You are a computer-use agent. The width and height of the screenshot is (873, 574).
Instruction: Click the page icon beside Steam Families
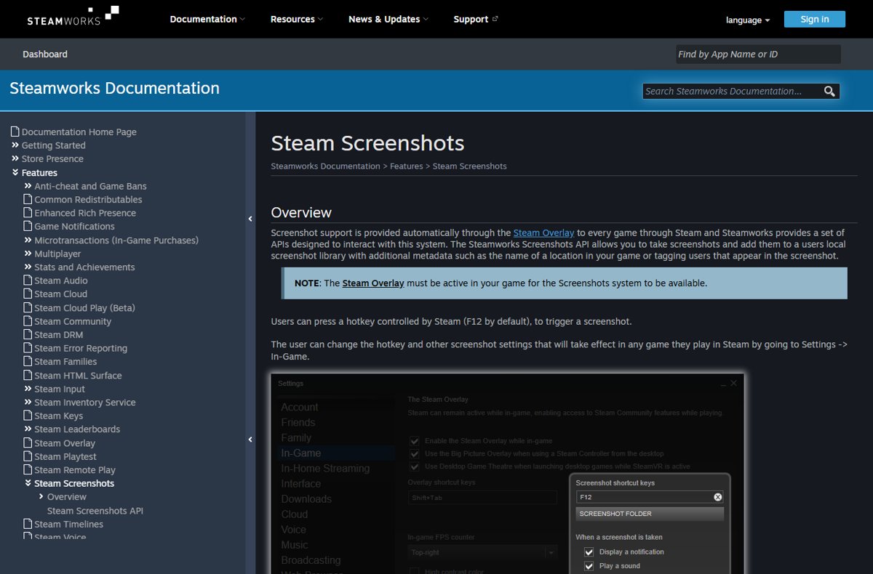tap(28, 361)
